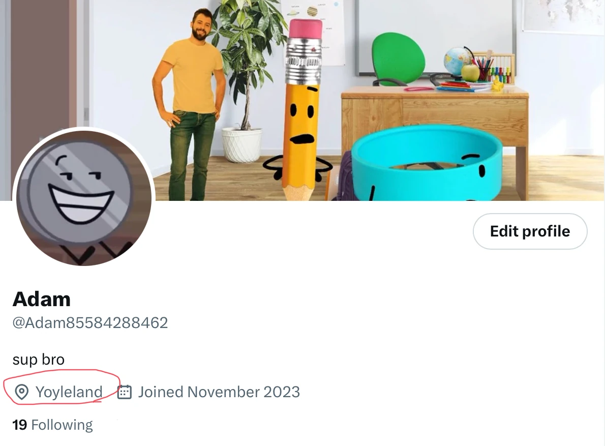Click the Yoyleland location text
This screenshot has height=446, width=605.
(69, 392)
